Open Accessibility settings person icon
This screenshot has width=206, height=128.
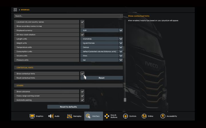(163, 116)
